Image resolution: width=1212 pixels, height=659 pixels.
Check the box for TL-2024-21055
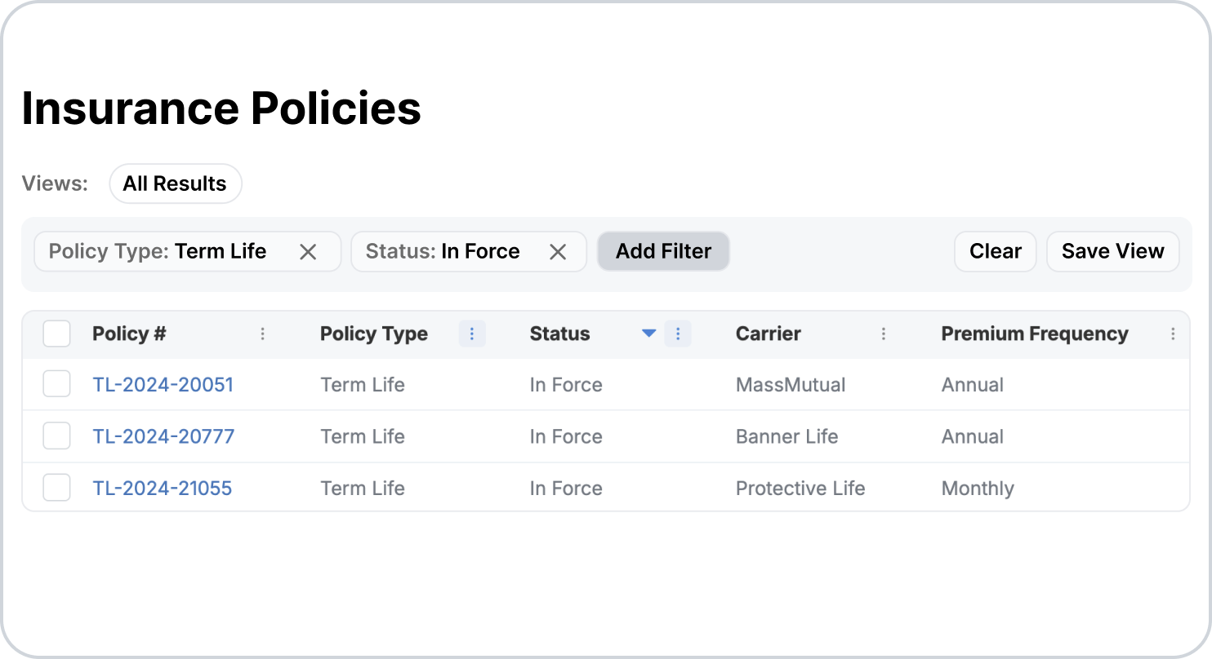click(x=56, y=489)
